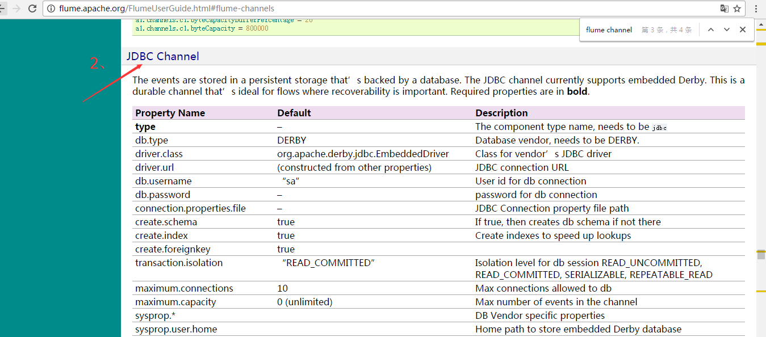Screen dimensions: 766x337
Task: Click 'JDBC connection URL' description
Action: click(x=522, y=167)
